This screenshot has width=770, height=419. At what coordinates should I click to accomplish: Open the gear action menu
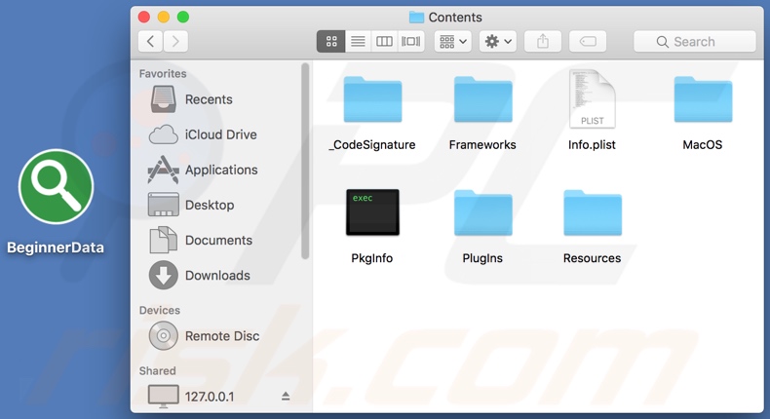pyautogui.click(x=498, y=41)
